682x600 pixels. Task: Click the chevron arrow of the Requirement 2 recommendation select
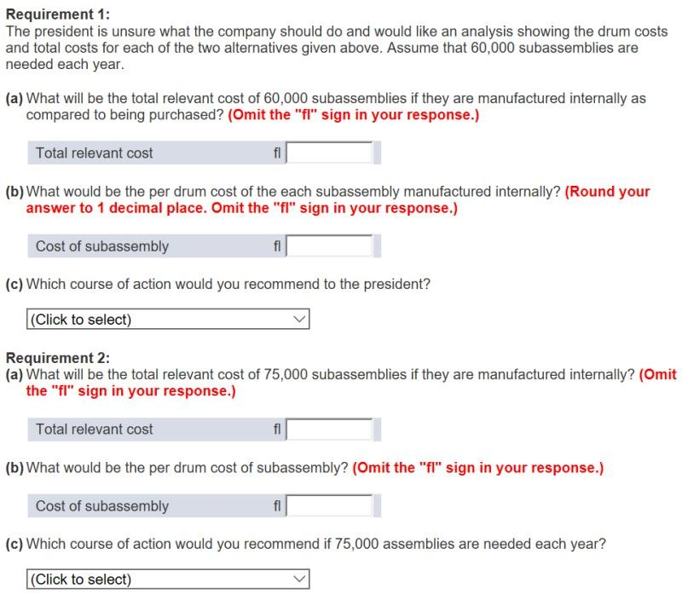[299, 580]
